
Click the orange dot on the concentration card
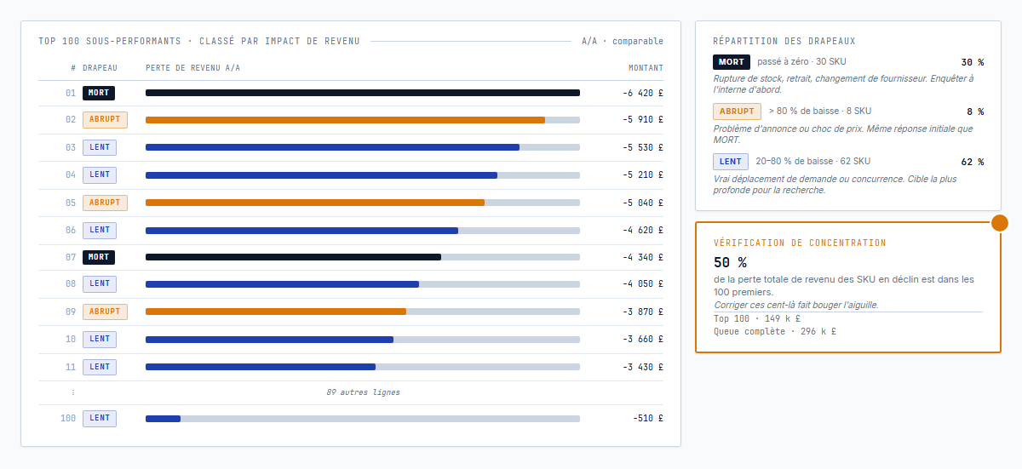[x=1000, y=223]
